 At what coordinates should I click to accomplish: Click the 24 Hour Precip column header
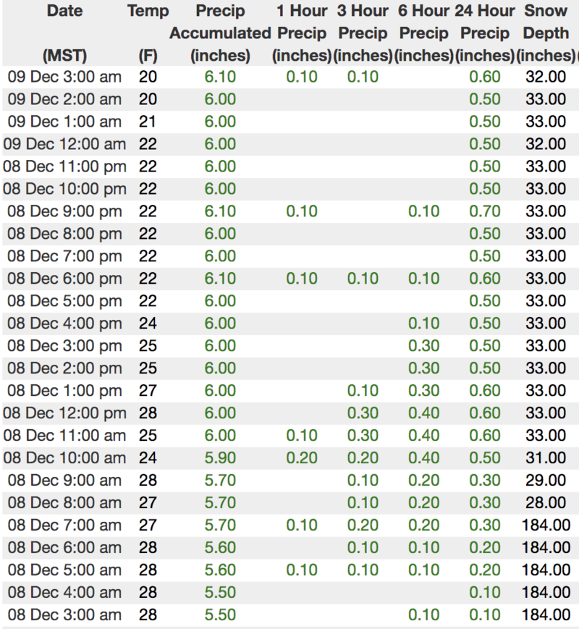(x=485, y=33)
